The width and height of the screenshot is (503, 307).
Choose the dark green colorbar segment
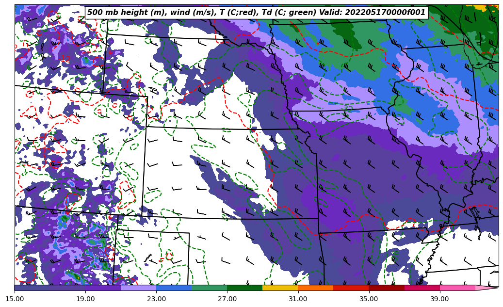point(244,288)
